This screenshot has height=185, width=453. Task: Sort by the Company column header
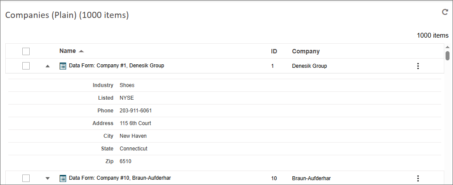click(x=306, y=51)
